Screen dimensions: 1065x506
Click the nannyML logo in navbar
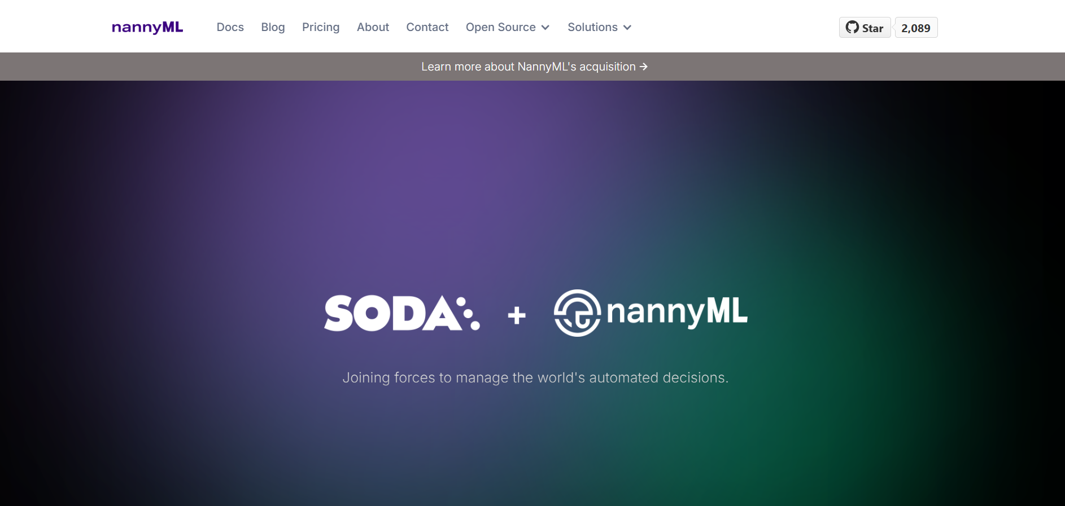click(x=147, y=27)
